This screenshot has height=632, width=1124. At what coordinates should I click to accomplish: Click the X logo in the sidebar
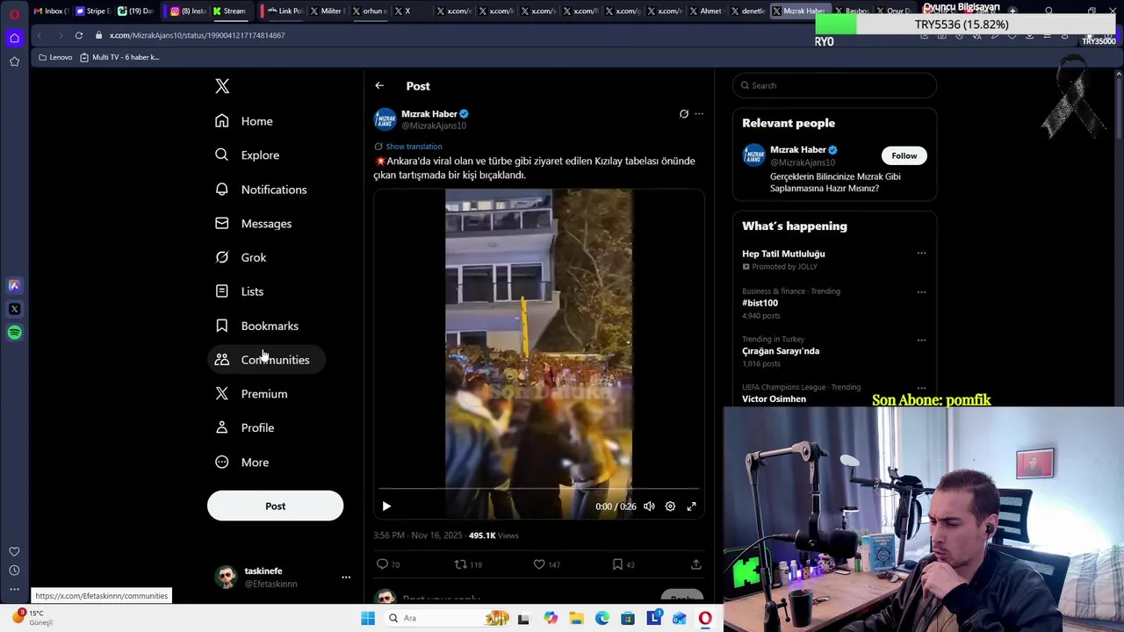point(222,86)
